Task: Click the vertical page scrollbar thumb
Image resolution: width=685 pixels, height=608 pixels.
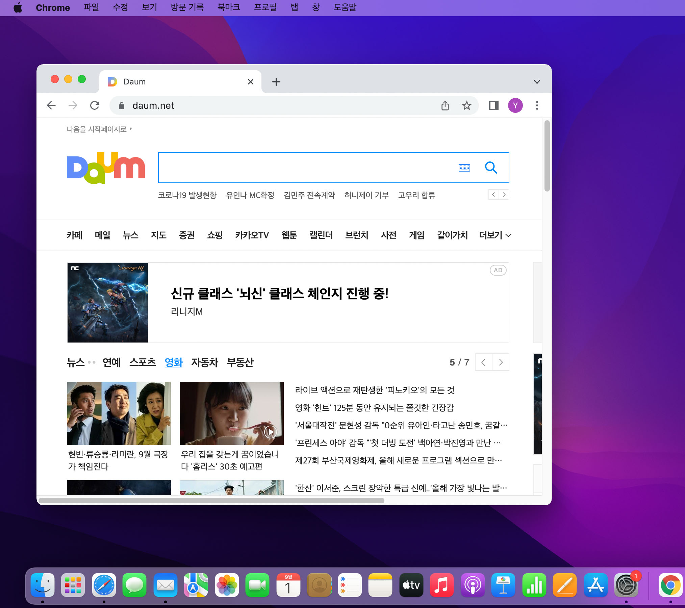Action: point(547,156)
